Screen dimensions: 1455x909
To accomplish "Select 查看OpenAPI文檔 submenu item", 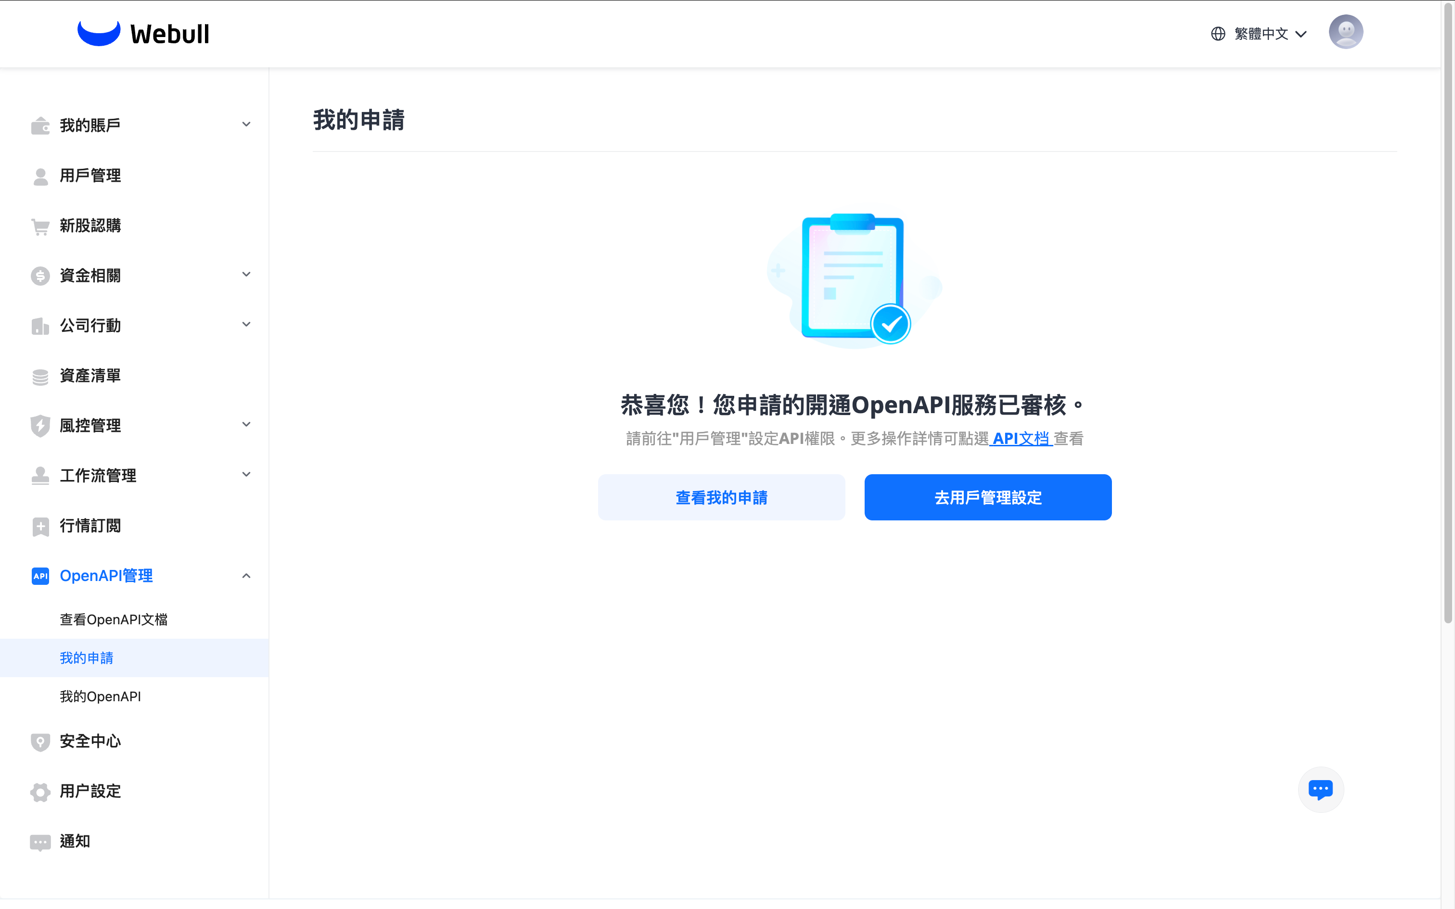I will click(x=114, y=619).
